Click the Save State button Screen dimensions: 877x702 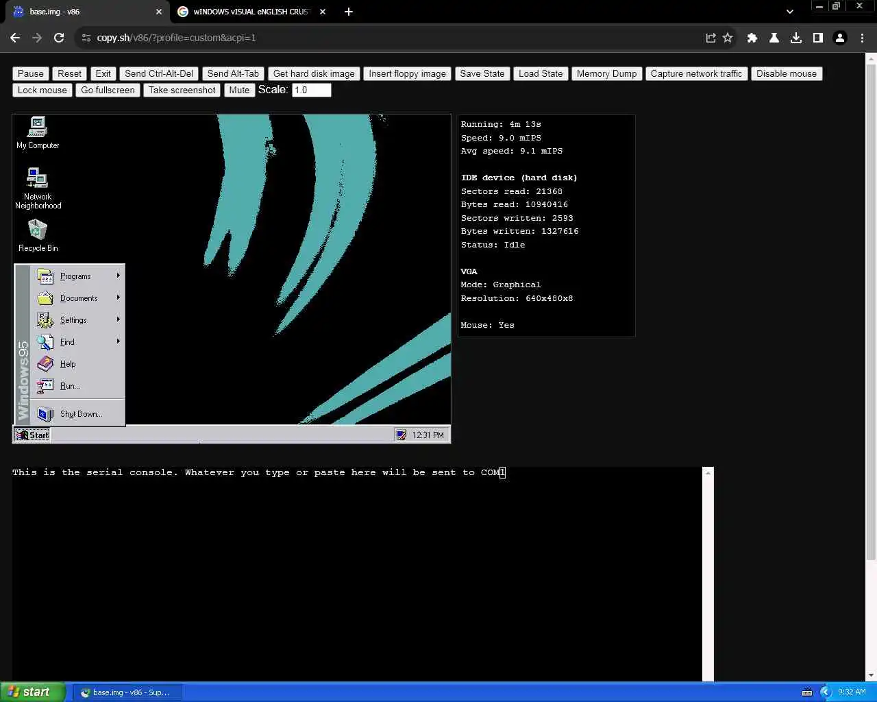(482, 73)
